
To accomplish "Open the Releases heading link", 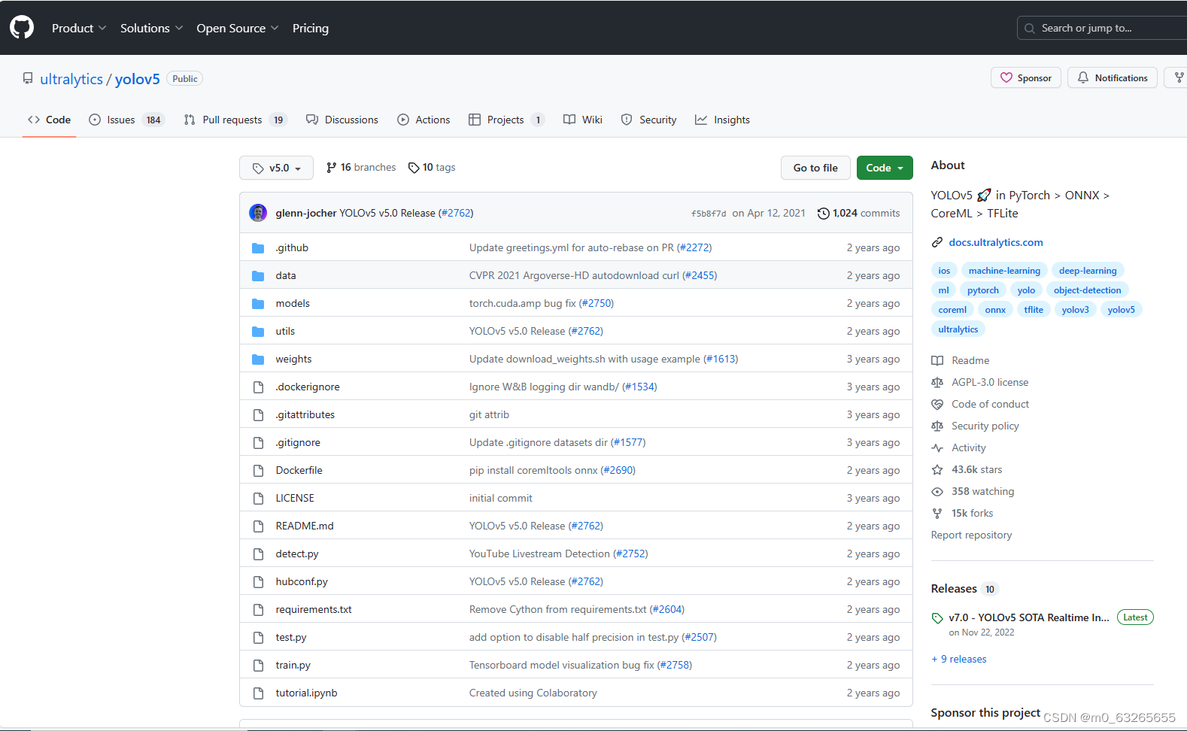I will click(x=954, y=589).
